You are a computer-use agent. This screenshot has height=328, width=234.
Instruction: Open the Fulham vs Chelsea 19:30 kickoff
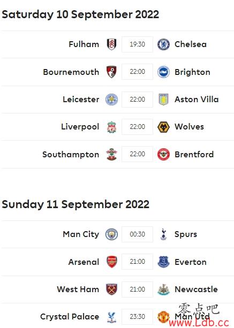tap(137, 44)
